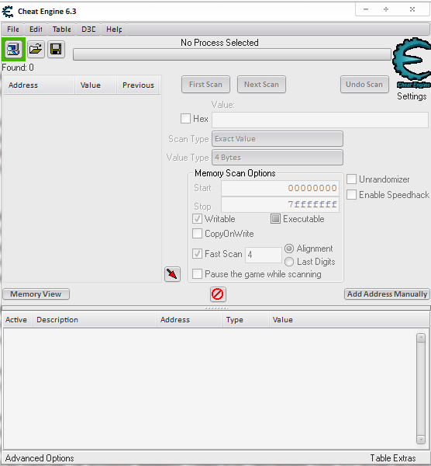Open Table Extras

point(393,458)
